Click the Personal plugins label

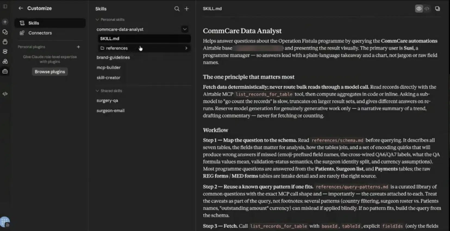click(x=32, y=47)
